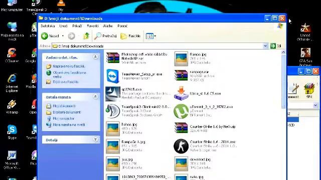This screenshot has width=321, height=180.
Task: Select the Ubica_st 1.6 CS.exe installer icon
Action: pos(181,93)
